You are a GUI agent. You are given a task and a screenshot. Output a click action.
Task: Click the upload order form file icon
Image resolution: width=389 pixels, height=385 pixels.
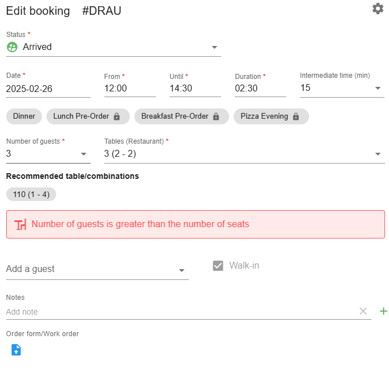pyautogui.click(x=16, y=350)
